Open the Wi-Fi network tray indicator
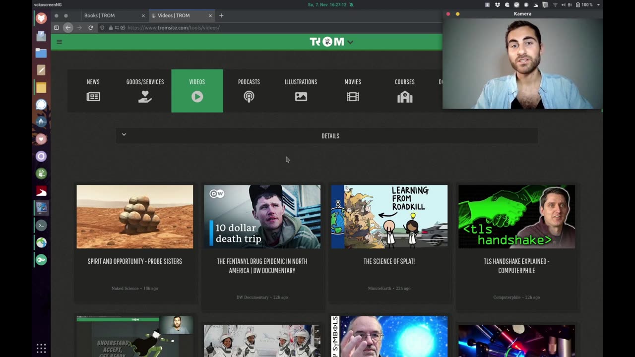Viewport: 635px width, 357px height. pos(555,4)
